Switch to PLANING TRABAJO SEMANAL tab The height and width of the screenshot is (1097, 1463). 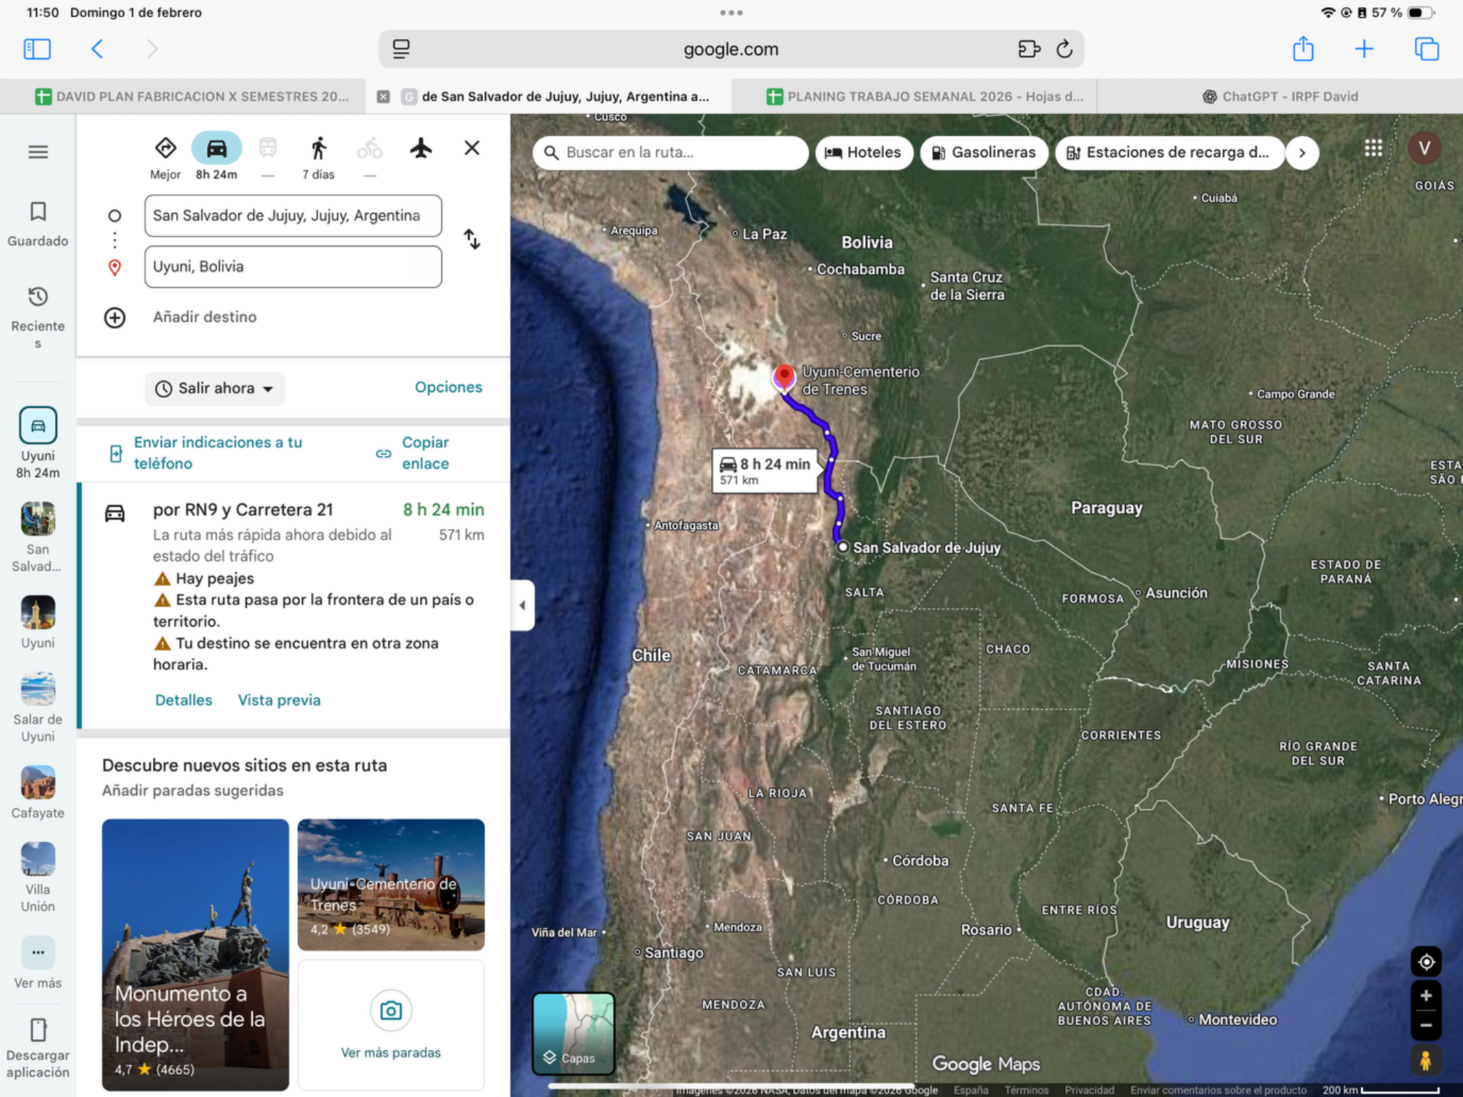924,96
